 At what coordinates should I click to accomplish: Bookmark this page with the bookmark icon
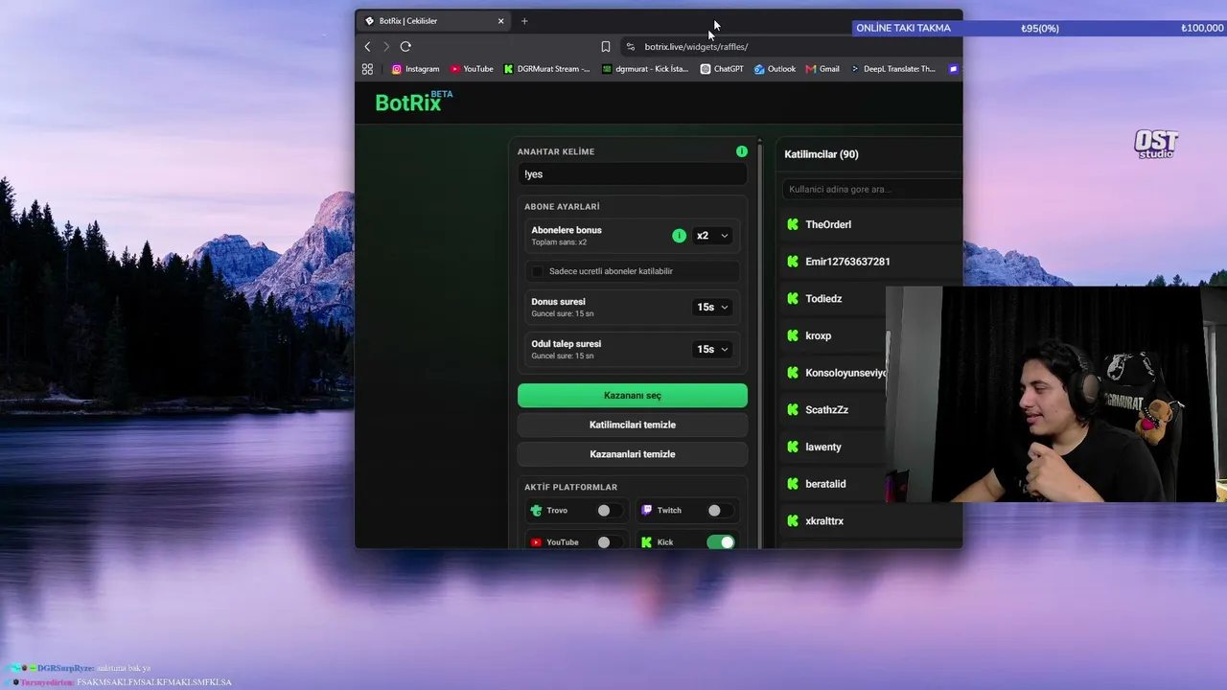(606, 46)
